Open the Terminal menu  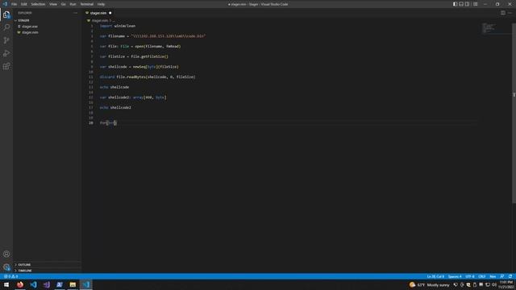[x=87, y=4]
